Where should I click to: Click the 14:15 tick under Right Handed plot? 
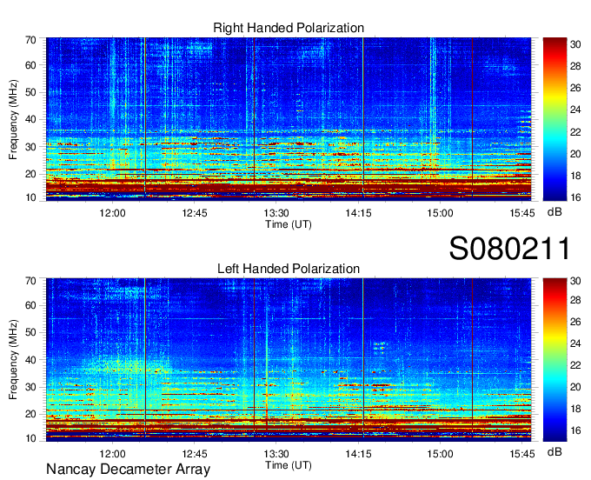point(358,213)
